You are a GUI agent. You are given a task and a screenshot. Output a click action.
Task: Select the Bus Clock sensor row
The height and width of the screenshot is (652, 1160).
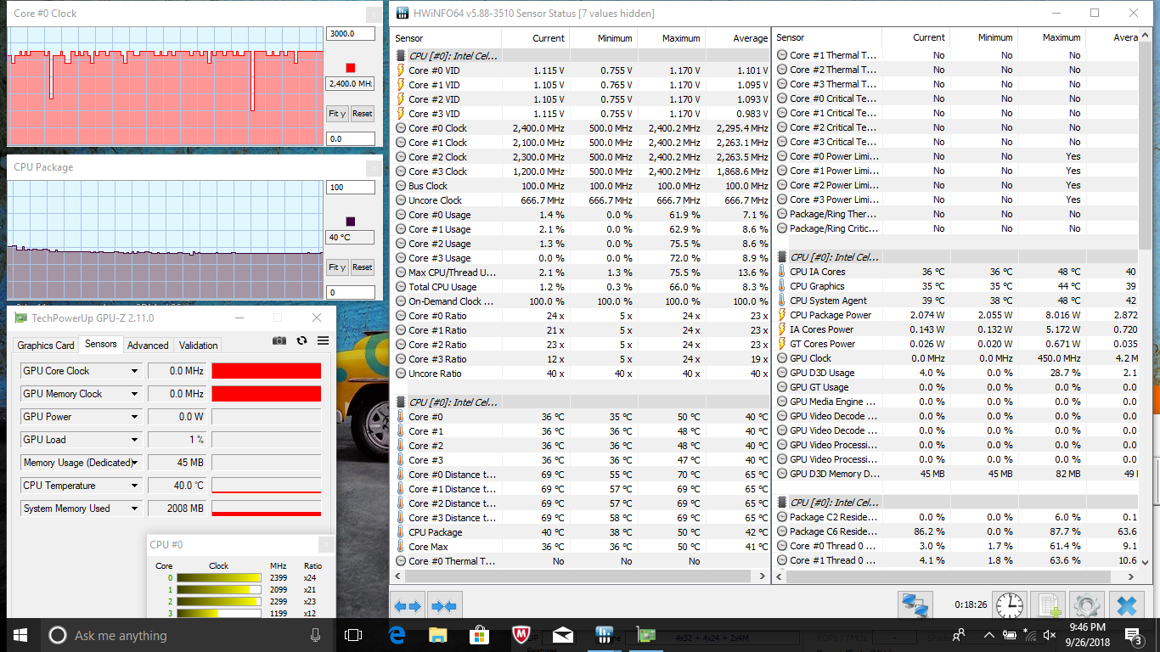click(582, 186)
